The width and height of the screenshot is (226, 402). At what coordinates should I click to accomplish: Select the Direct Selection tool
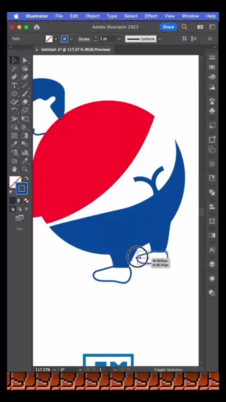pos(25,60)
